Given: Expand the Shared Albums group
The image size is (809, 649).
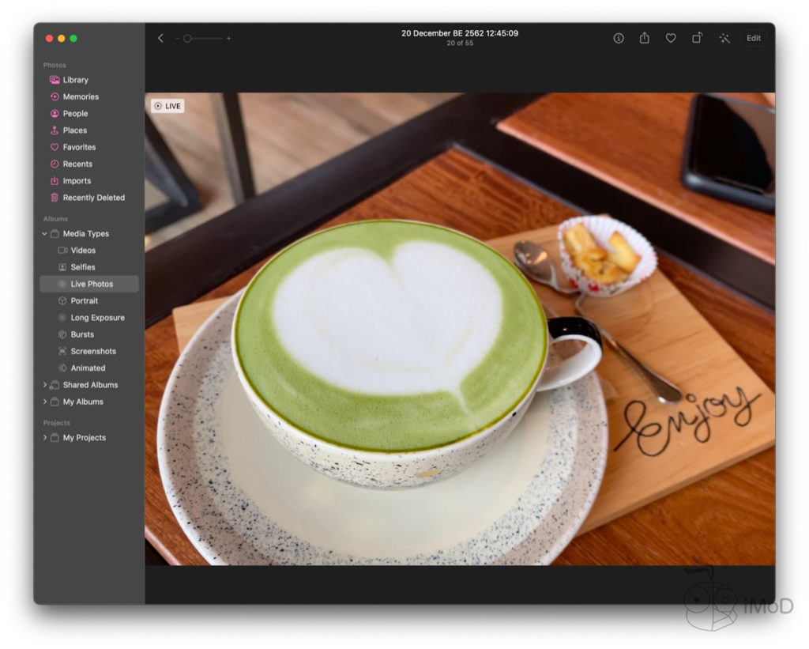Looking at the screenshot, I should point(45,385).
